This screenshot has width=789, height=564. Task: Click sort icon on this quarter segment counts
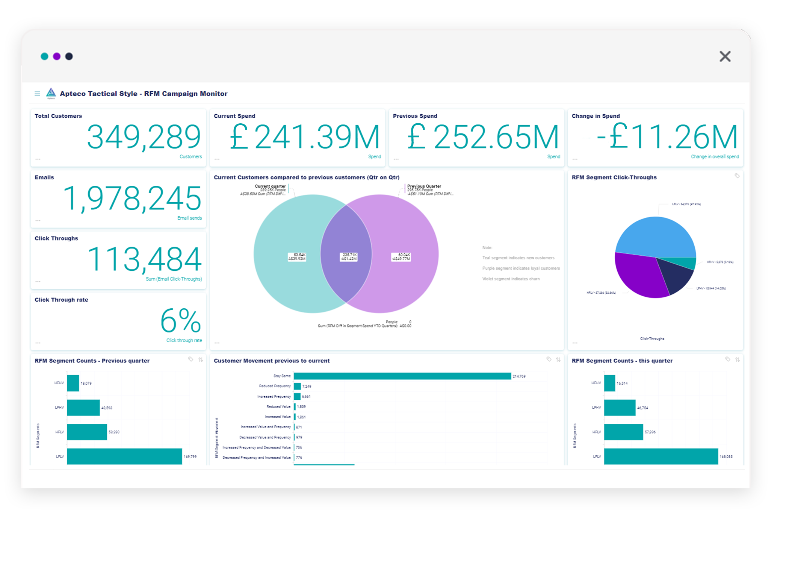click(738, 359)
